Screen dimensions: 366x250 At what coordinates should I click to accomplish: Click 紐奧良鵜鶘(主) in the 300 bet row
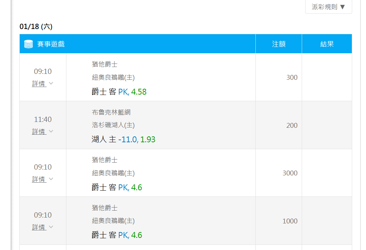pos(113,77)
